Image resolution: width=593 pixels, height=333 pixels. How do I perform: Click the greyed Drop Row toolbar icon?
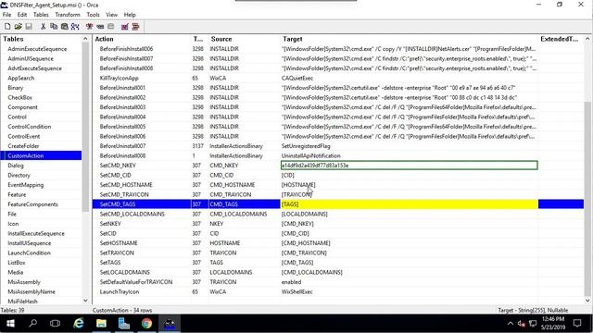[111, 27]
